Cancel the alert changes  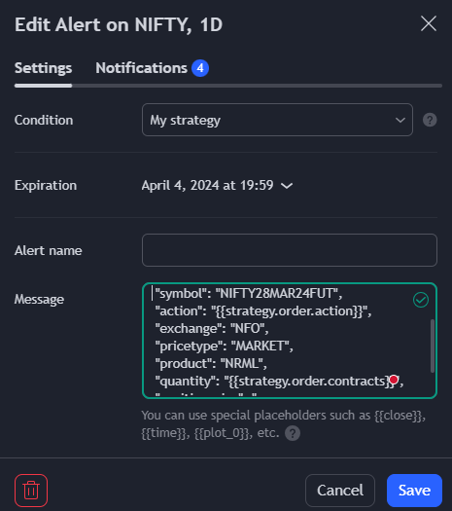point(340,491)
